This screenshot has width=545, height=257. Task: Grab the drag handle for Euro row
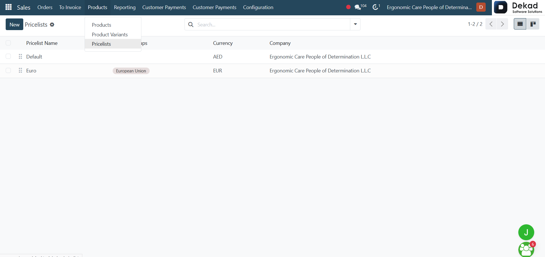20,70
